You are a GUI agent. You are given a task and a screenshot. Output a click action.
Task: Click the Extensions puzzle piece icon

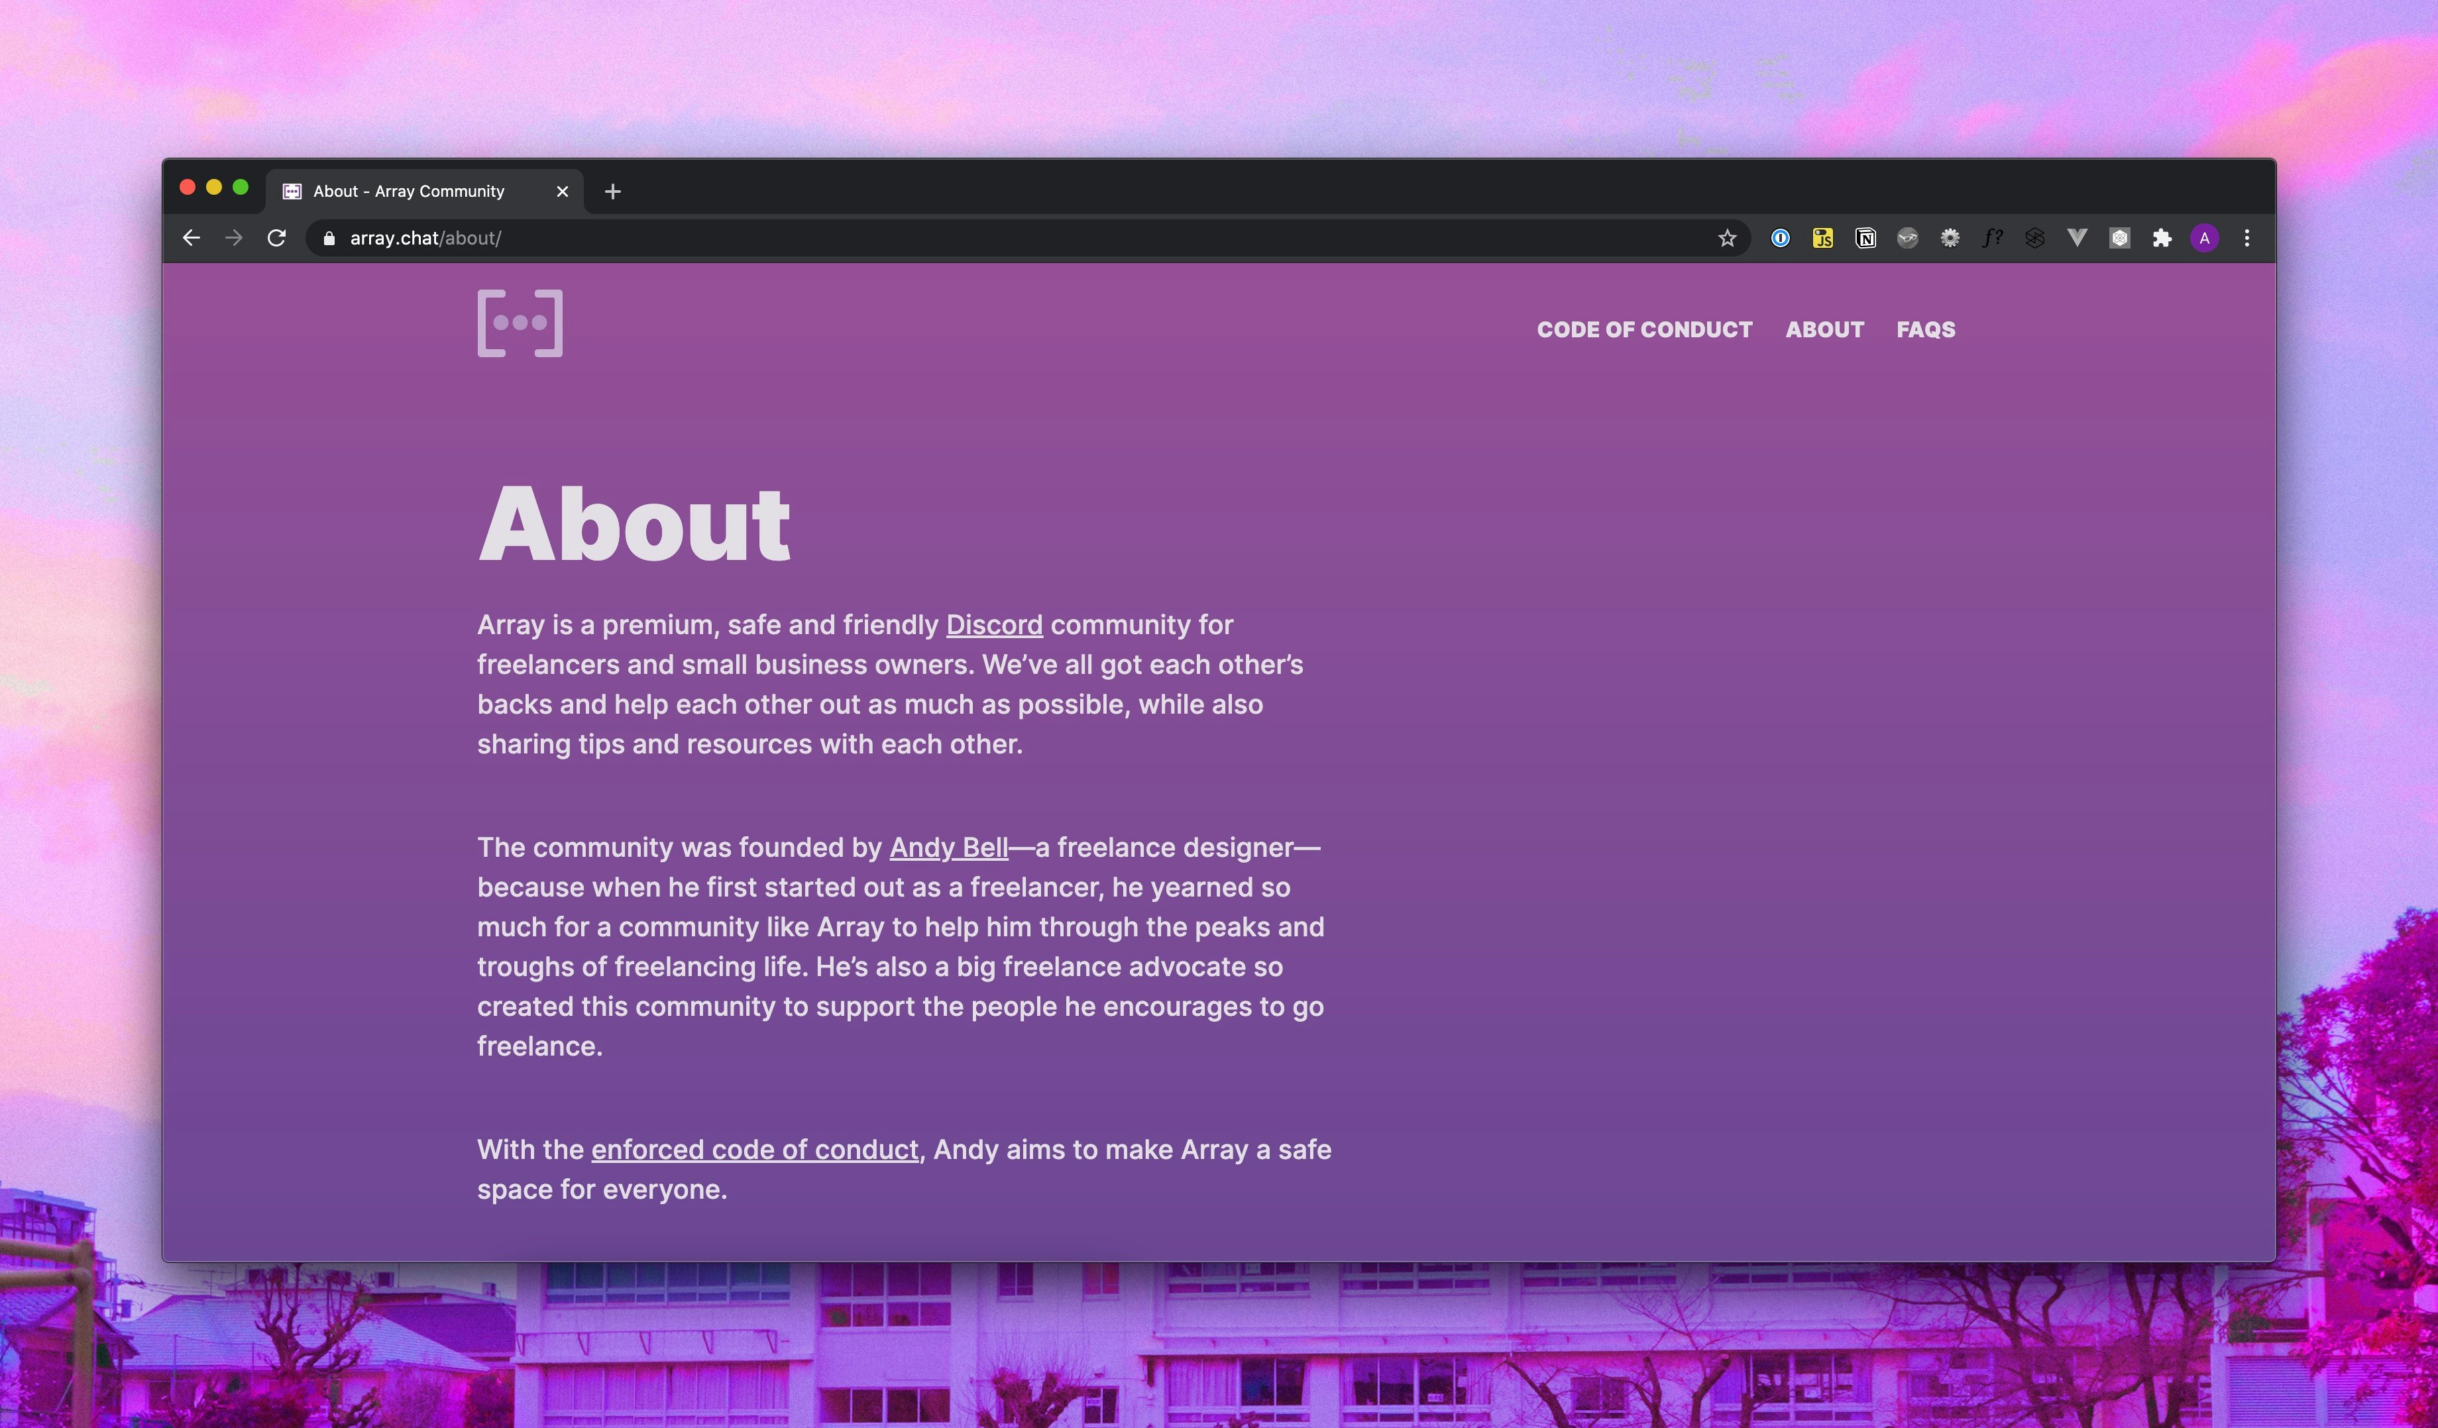(2162, 238)
